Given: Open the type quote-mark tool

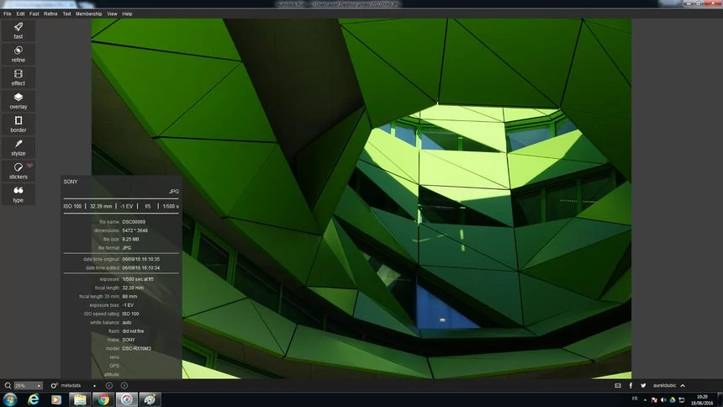Looking at the screenshot, I should pos(18,194).
